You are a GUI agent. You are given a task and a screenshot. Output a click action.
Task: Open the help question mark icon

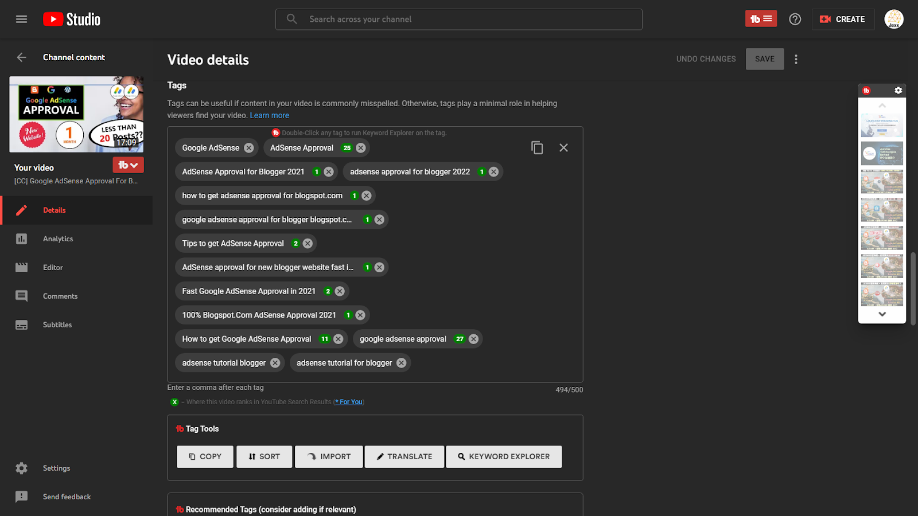[x=795, y=19]
